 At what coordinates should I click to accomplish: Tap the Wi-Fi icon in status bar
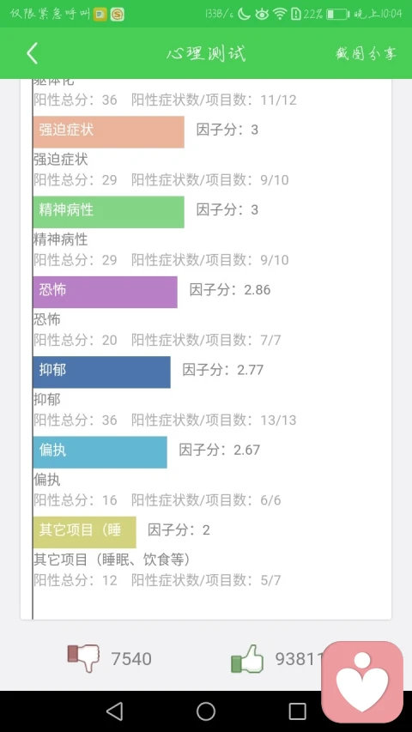pos(280,14)
